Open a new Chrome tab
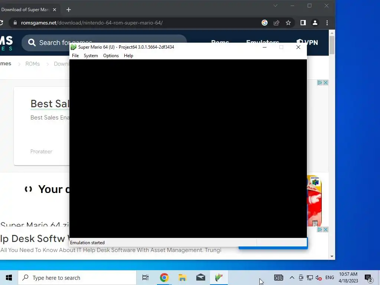 pos(69,10)
